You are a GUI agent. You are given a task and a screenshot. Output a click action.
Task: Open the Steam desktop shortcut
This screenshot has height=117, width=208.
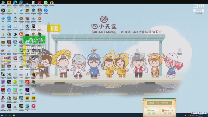pos(34,58)
